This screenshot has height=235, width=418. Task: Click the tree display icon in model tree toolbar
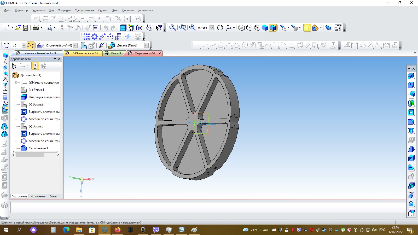click(14, 66)
